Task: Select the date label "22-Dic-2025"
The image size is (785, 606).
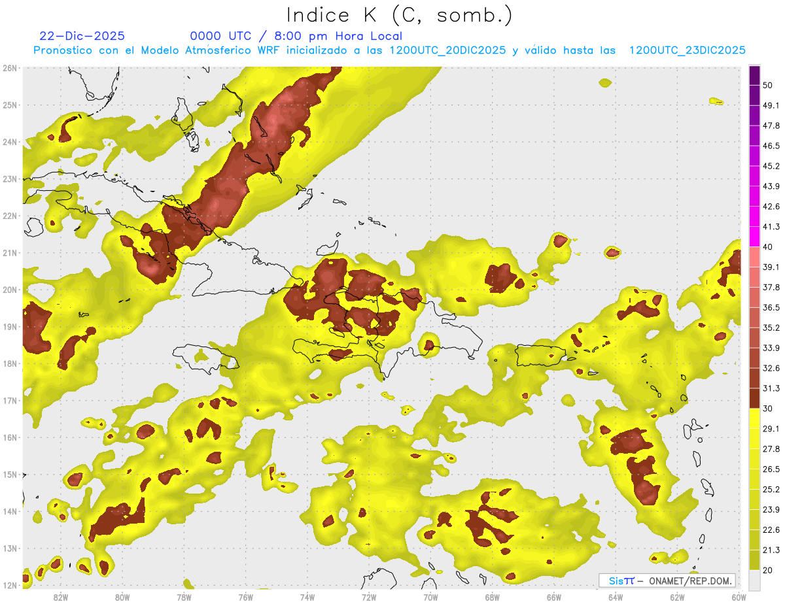Action: click(82, 37)
